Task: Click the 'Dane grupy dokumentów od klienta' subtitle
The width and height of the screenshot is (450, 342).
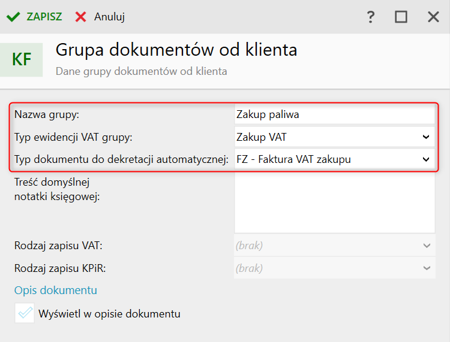Action: pos(141,71)
